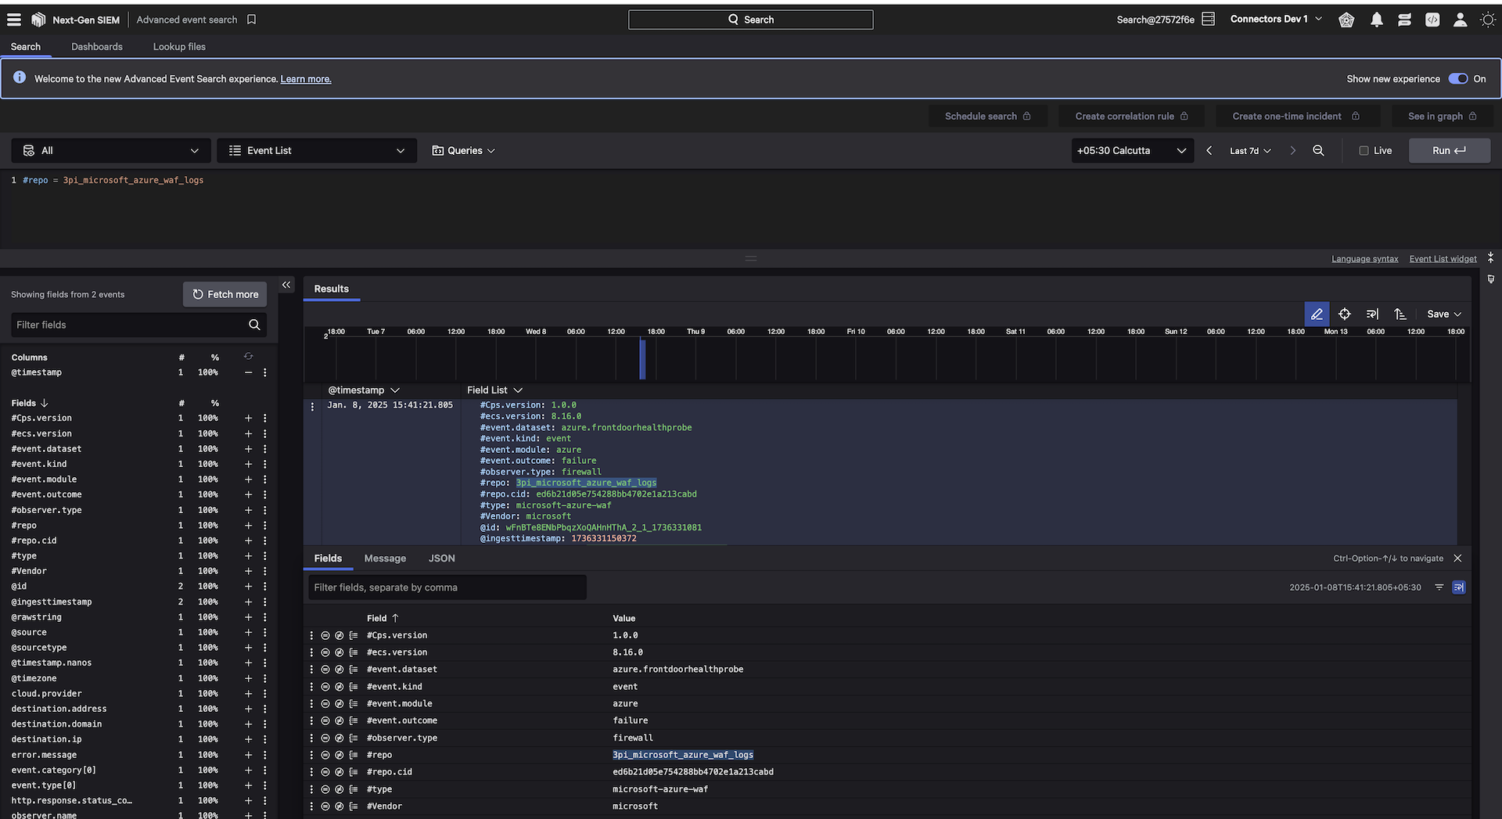Close the event details panel

click(x=1457, y=558)
